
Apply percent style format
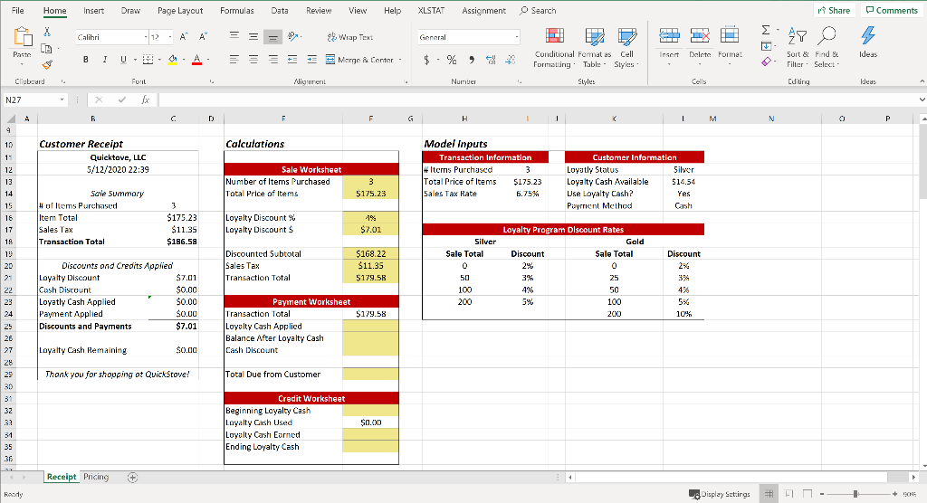click(452, 60)
